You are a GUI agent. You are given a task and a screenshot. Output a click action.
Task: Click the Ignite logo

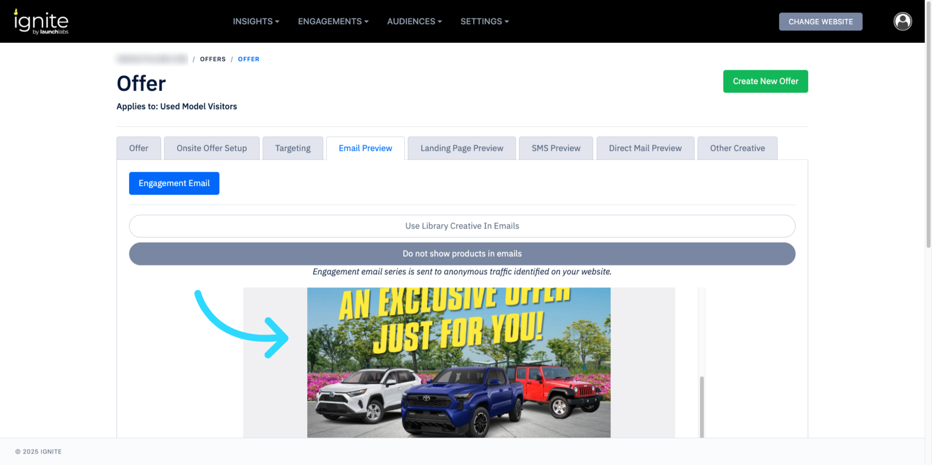pyautogui.click(x=41, y=22)
